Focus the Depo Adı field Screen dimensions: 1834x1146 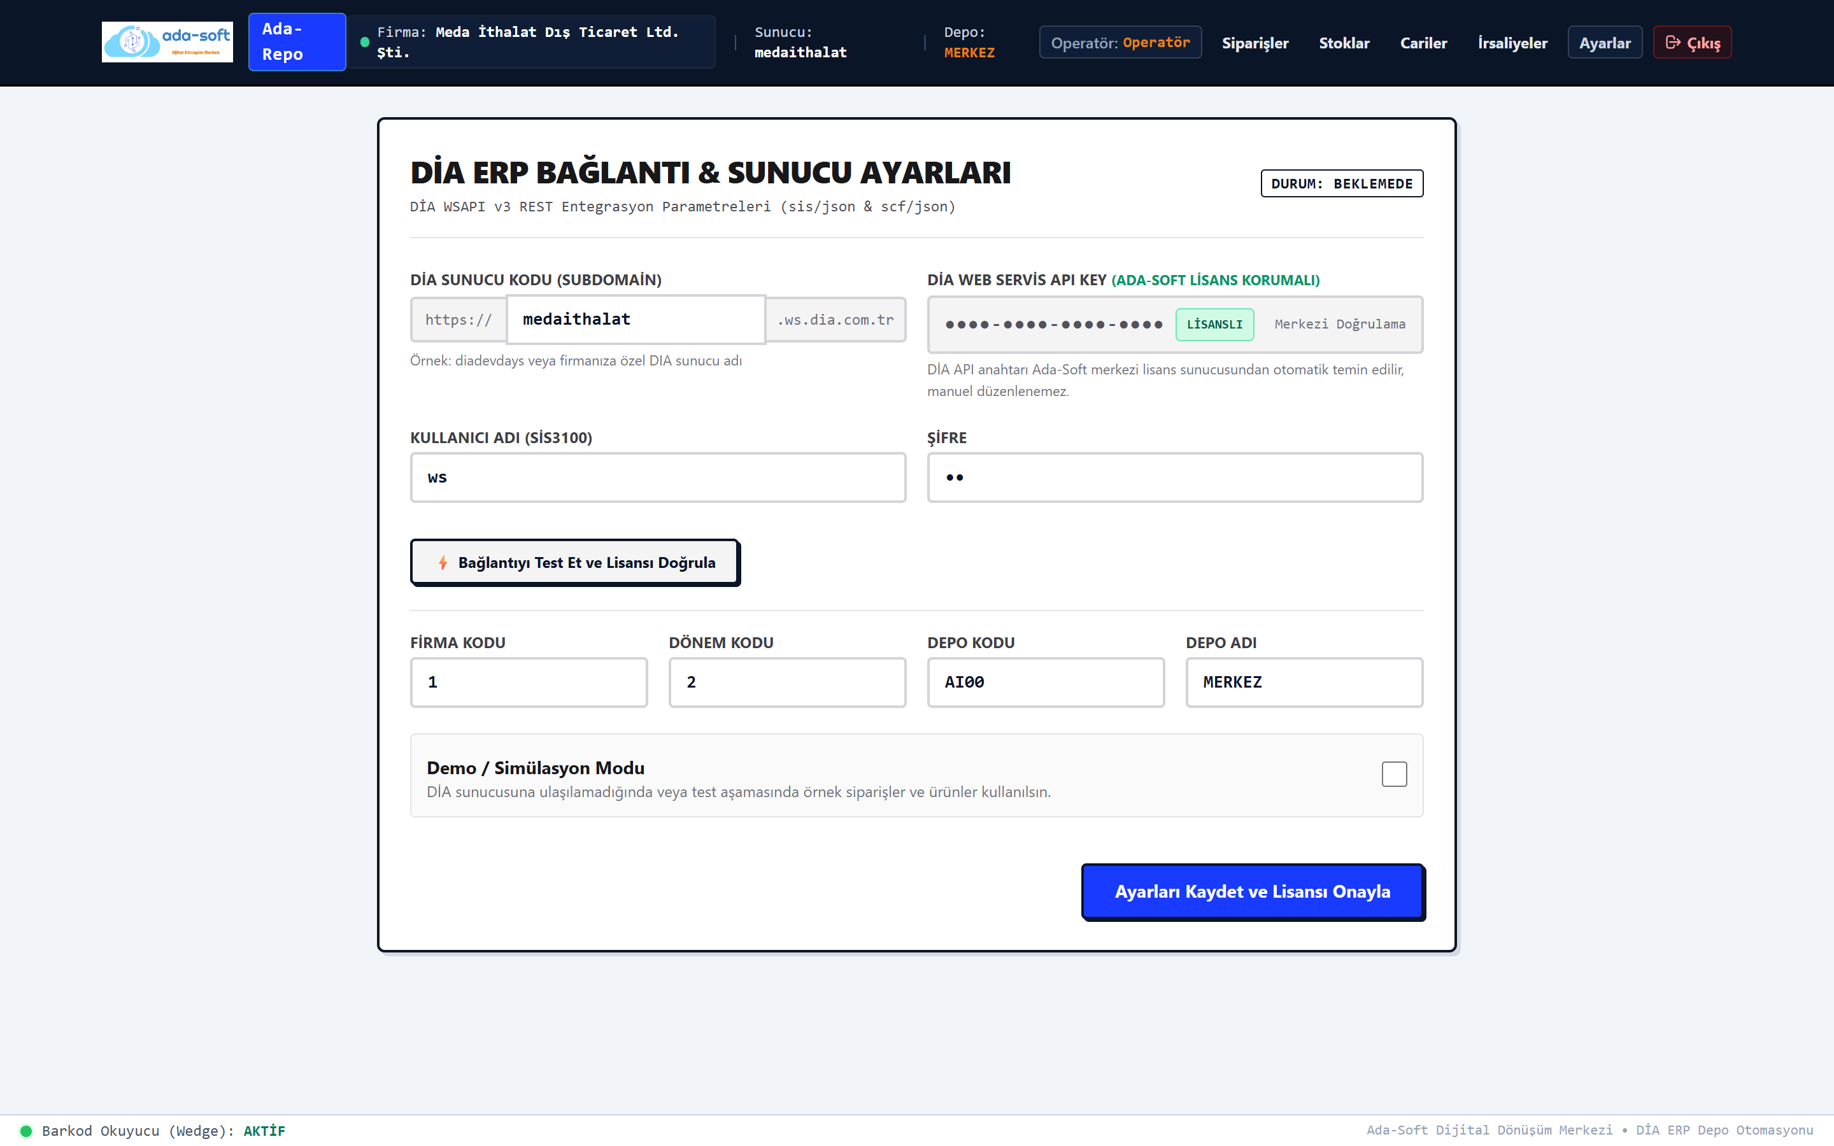tap(1304, 682)
